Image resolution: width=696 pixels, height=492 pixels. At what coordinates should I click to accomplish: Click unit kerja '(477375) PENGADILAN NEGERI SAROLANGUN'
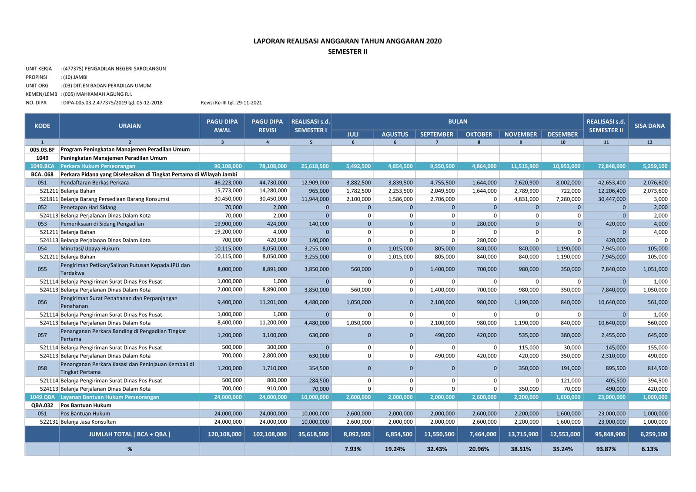114,69
